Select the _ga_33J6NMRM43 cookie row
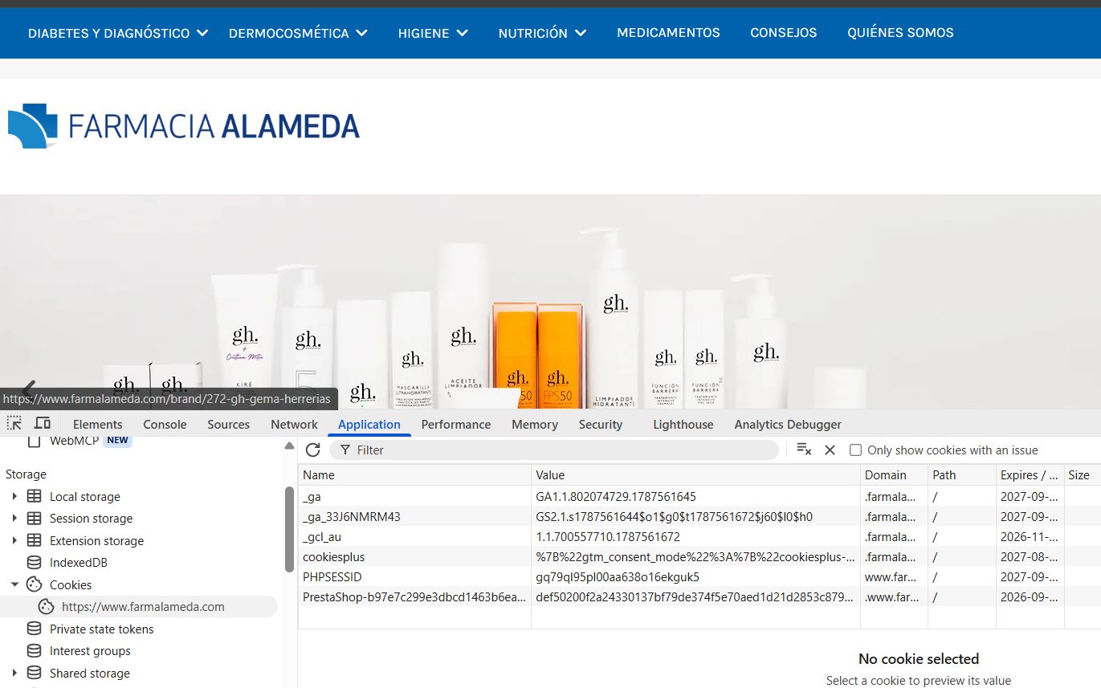 pyautogui.click(x=699, y=517)
